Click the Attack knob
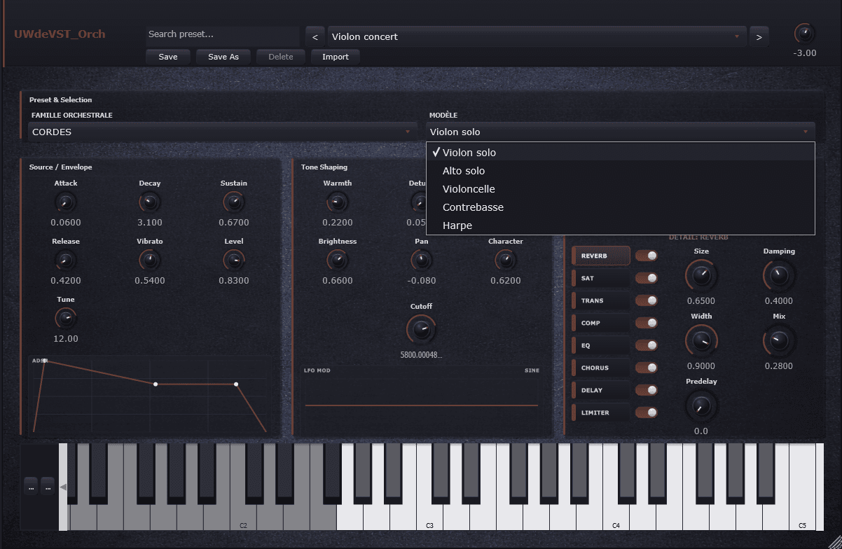The image size is (842, 549). point(66,203)
